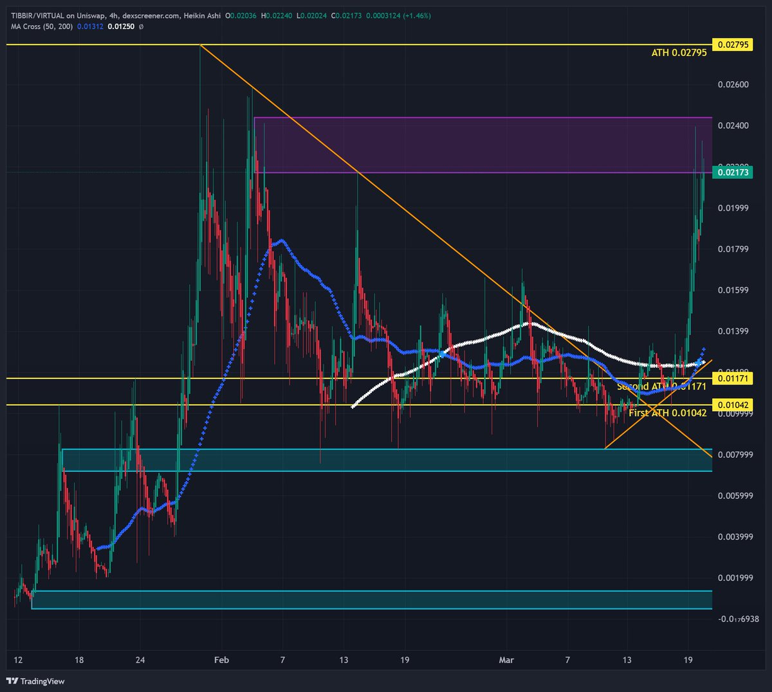Click the 0.001999 price axis value

click(x=735, y=578)
